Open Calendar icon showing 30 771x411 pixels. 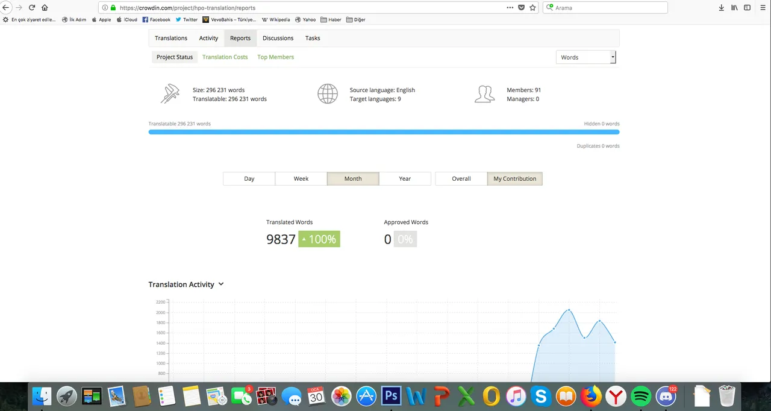(x=316, y=396)
